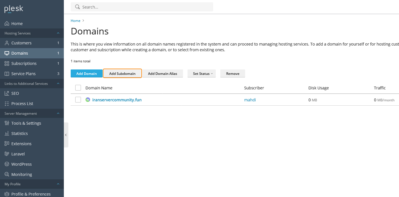Collapse the Server Management section

[58, 113]
